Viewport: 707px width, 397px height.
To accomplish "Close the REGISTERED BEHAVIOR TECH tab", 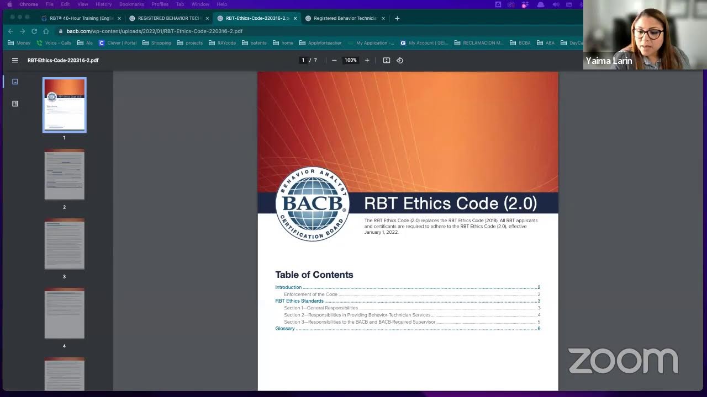I will [x=207, y=18].
